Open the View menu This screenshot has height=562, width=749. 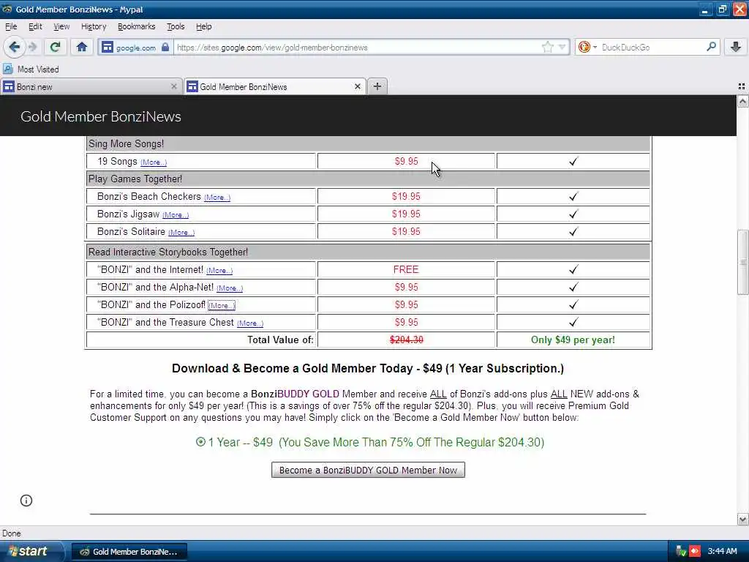point(61,26)
